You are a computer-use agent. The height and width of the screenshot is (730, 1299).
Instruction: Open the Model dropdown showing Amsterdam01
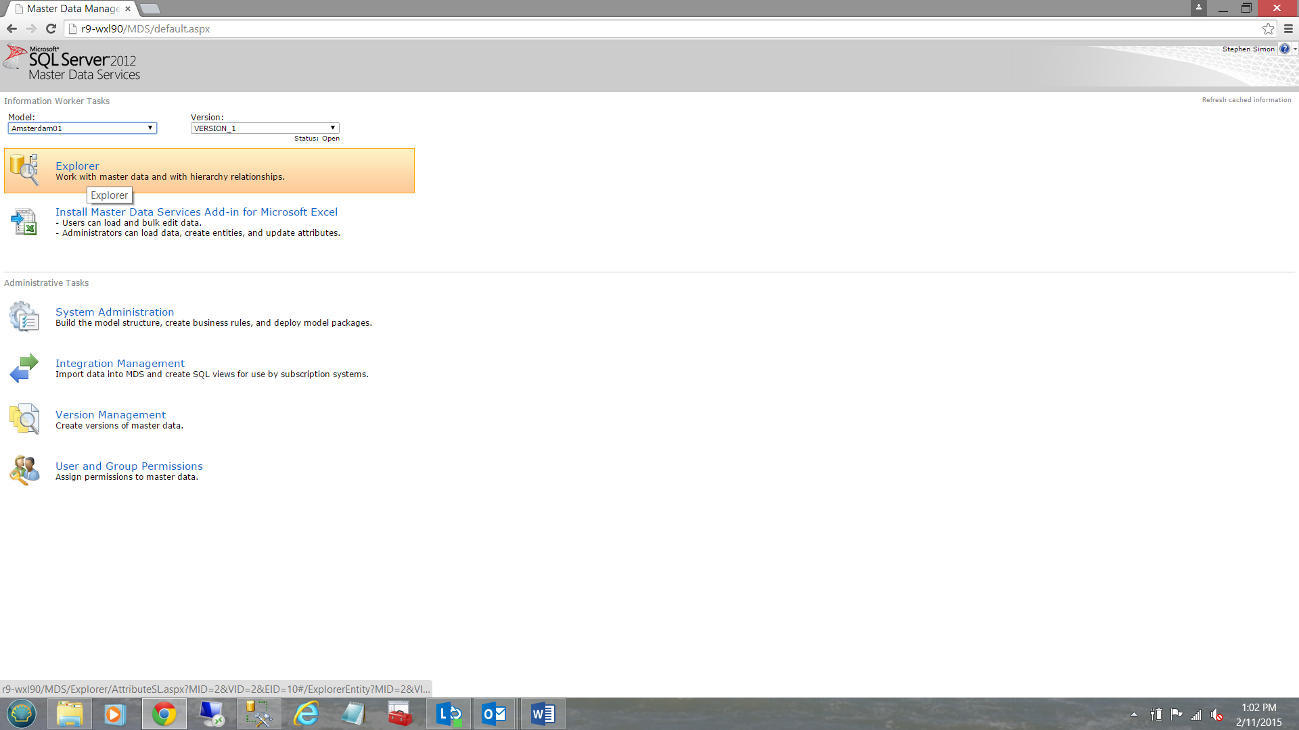82,128
